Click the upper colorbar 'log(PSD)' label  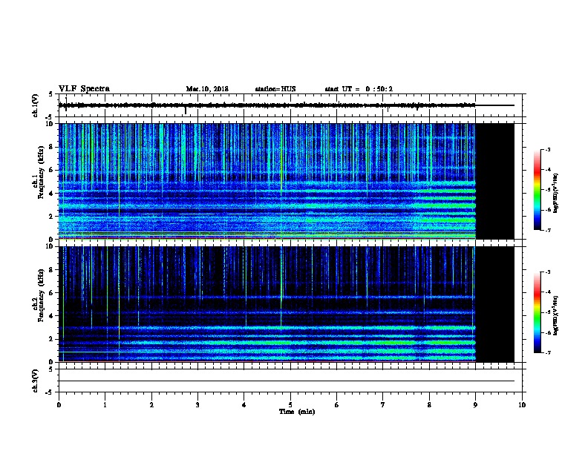556,194
